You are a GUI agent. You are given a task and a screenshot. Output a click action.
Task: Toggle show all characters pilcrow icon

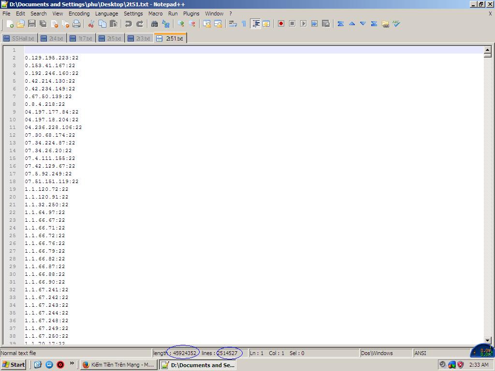[x=244, y=24]
